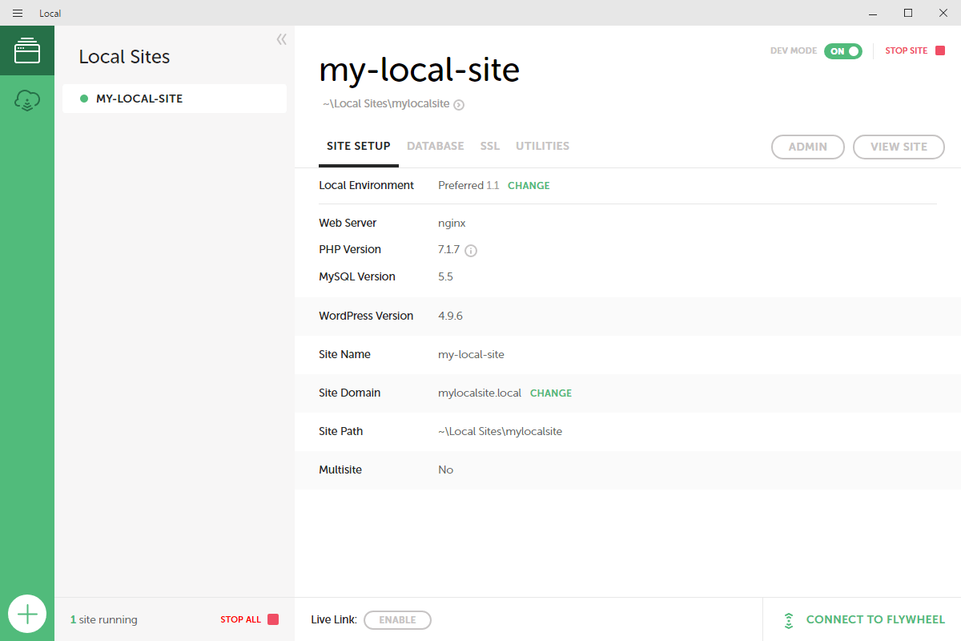Click the my-local-site page heading
Image resolution: width=961 pixels, height=641 pixels.
(x=419, y=70)
